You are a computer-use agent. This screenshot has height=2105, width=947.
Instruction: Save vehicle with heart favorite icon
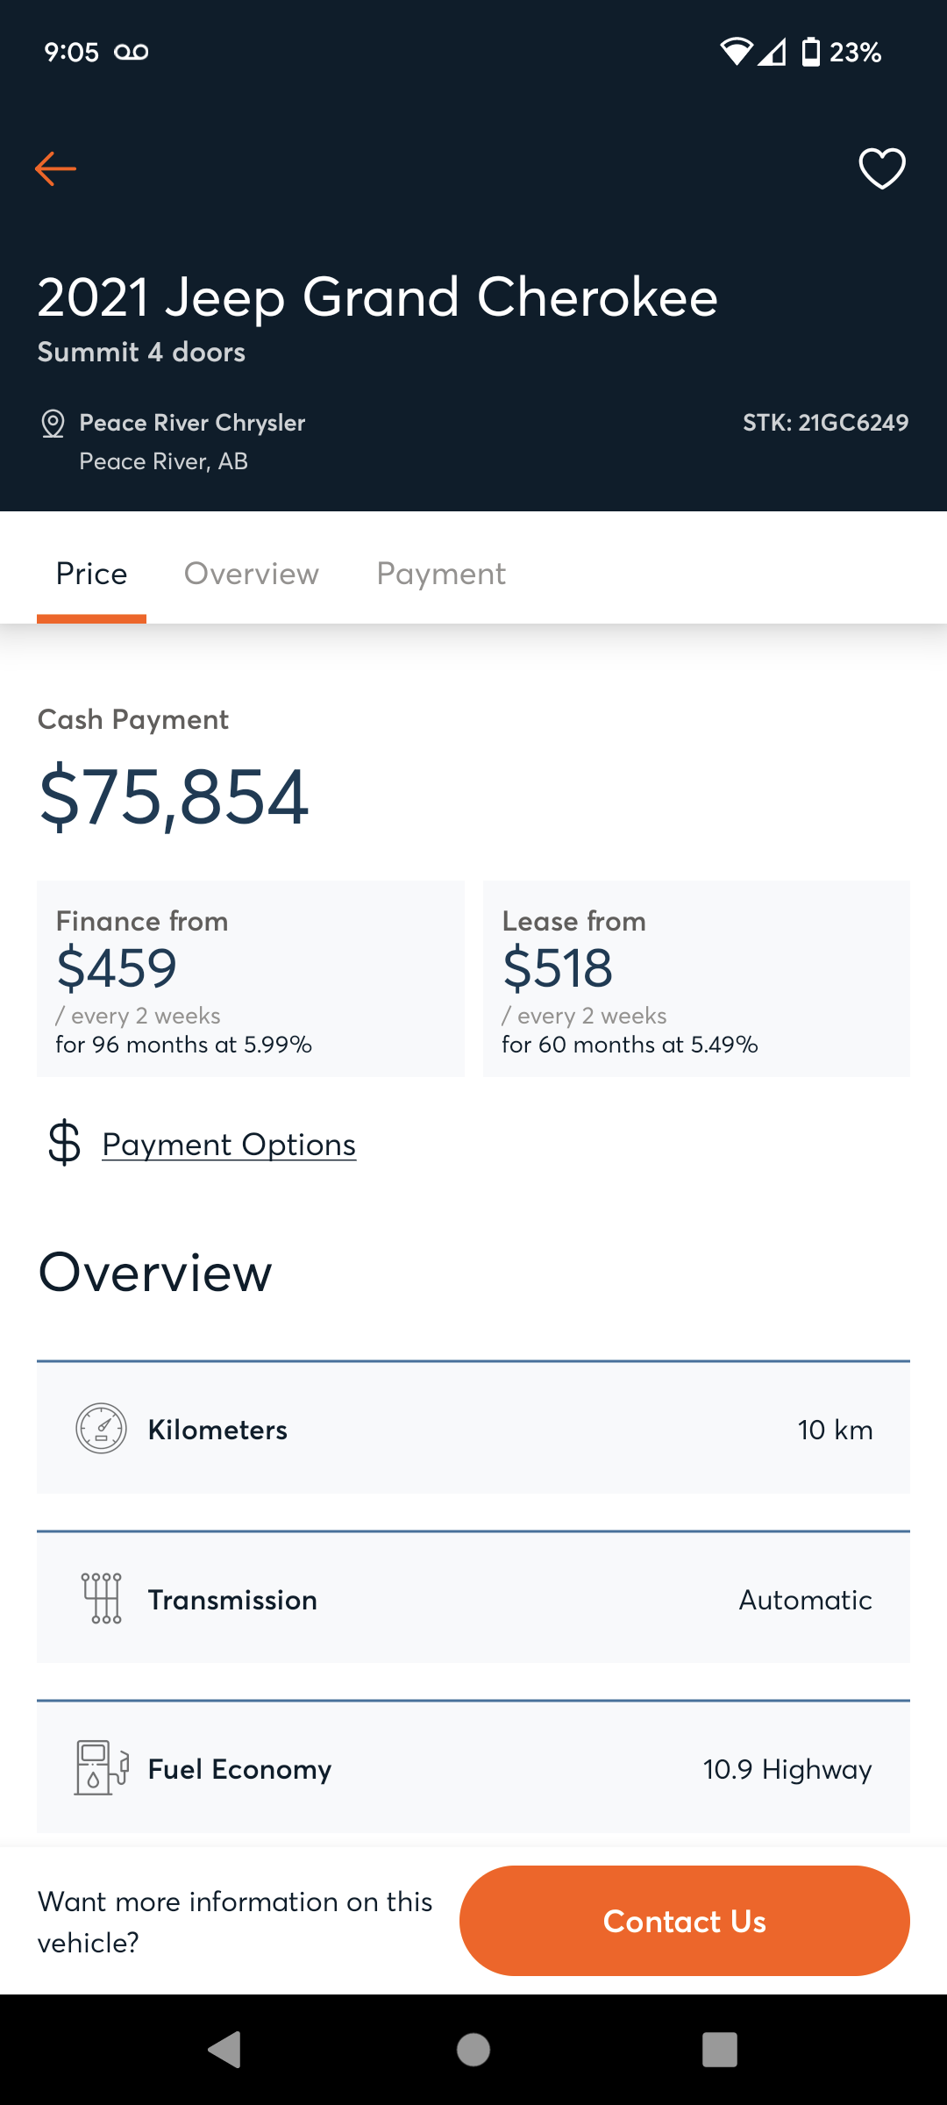[x=881, y=168]
